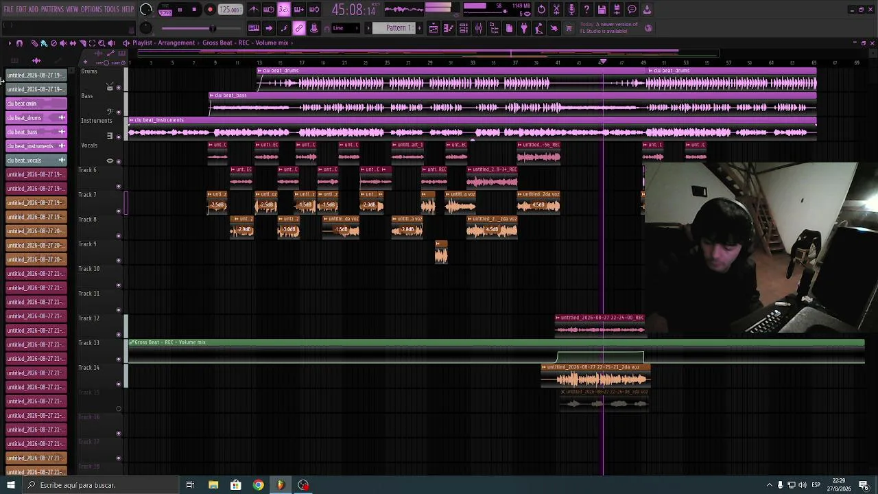Click the loop recording icon left of the time display
The height and width of the screenshot is (494, 878).
[x=314, y=10]
